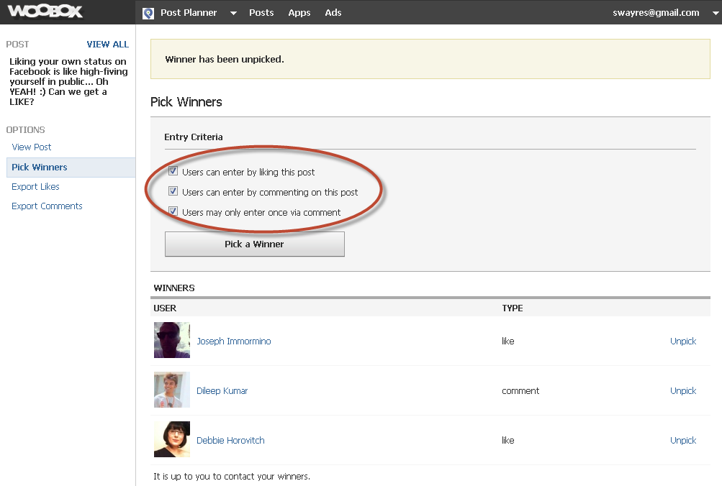Click Export Comments in the Options panel

47,206
